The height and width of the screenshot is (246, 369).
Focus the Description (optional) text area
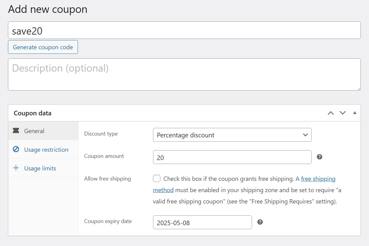pos(184,74)
